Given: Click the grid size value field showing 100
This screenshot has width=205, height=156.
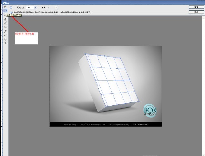Looking at the screenshot, I should click(30, 8).
